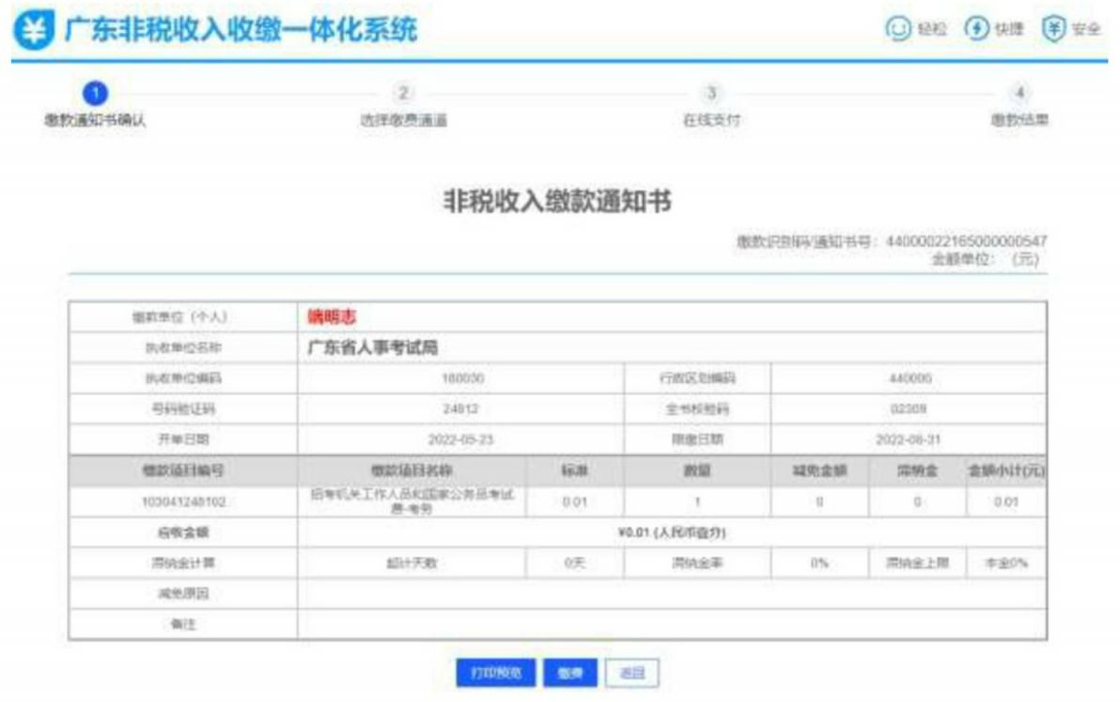Image resolution: width=1120 pixels, height=702 pixels.
Task: Click the ¥0.01 (人民币壹分) total
Action: pyautogui.click(x=672, y=532)
